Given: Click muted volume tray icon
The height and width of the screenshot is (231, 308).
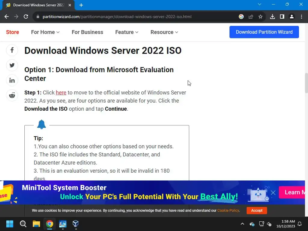Looking at the screenshot, I should (x=269, y=224).
